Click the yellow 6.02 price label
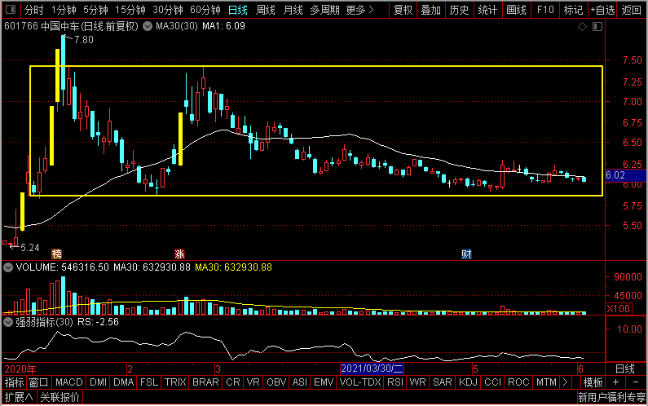This screenshot has width=648, height=406. (616, 175)
